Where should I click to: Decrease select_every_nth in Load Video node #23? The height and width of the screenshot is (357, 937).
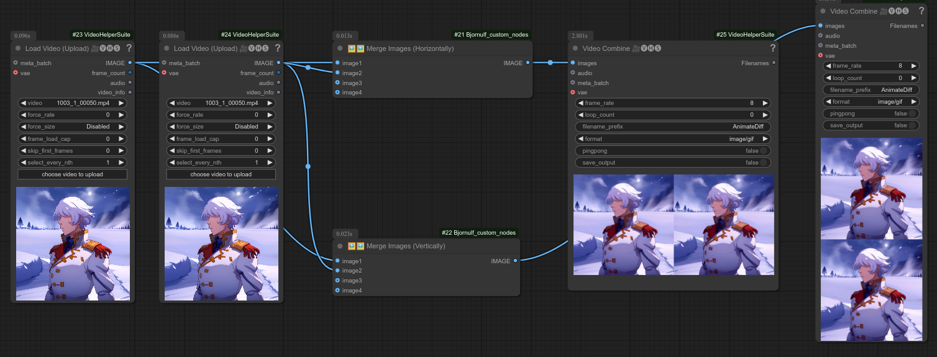point(23,163)
